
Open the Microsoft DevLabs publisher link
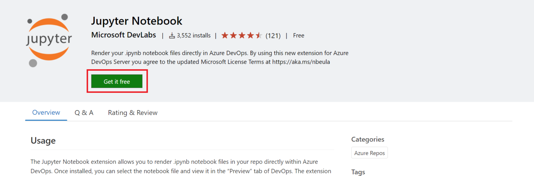(x=123, y=35)
